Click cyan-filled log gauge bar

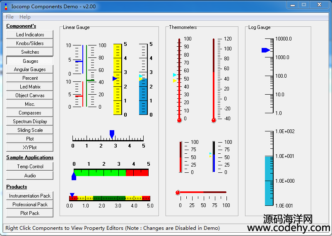click(269, 181)
